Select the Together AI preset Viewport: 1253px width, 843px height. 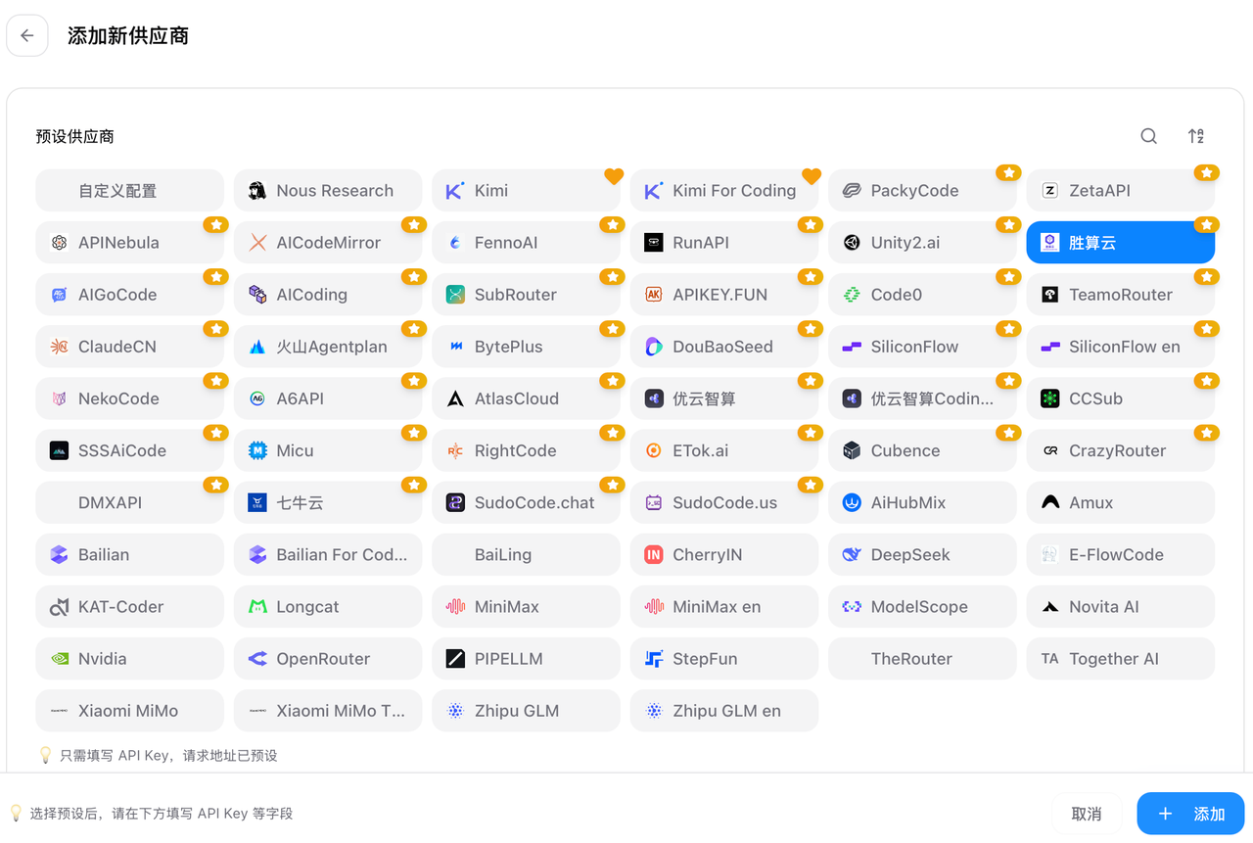point(1121,659)
